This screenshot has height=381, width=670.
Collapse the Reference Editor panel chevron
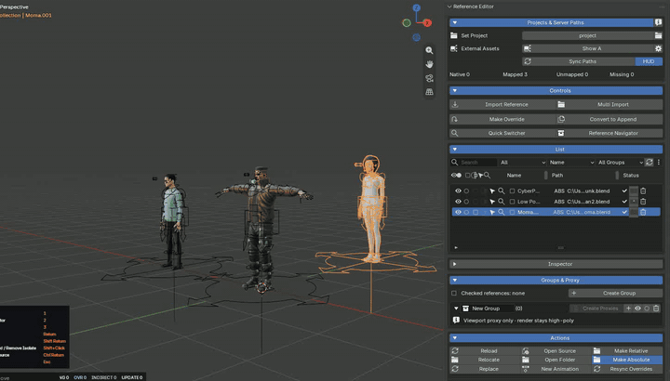coord(449,7)
